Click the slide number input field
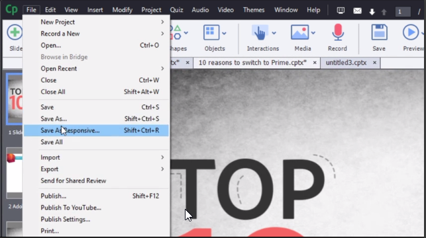This screenshot has width=426, height=238. (403, 12)
